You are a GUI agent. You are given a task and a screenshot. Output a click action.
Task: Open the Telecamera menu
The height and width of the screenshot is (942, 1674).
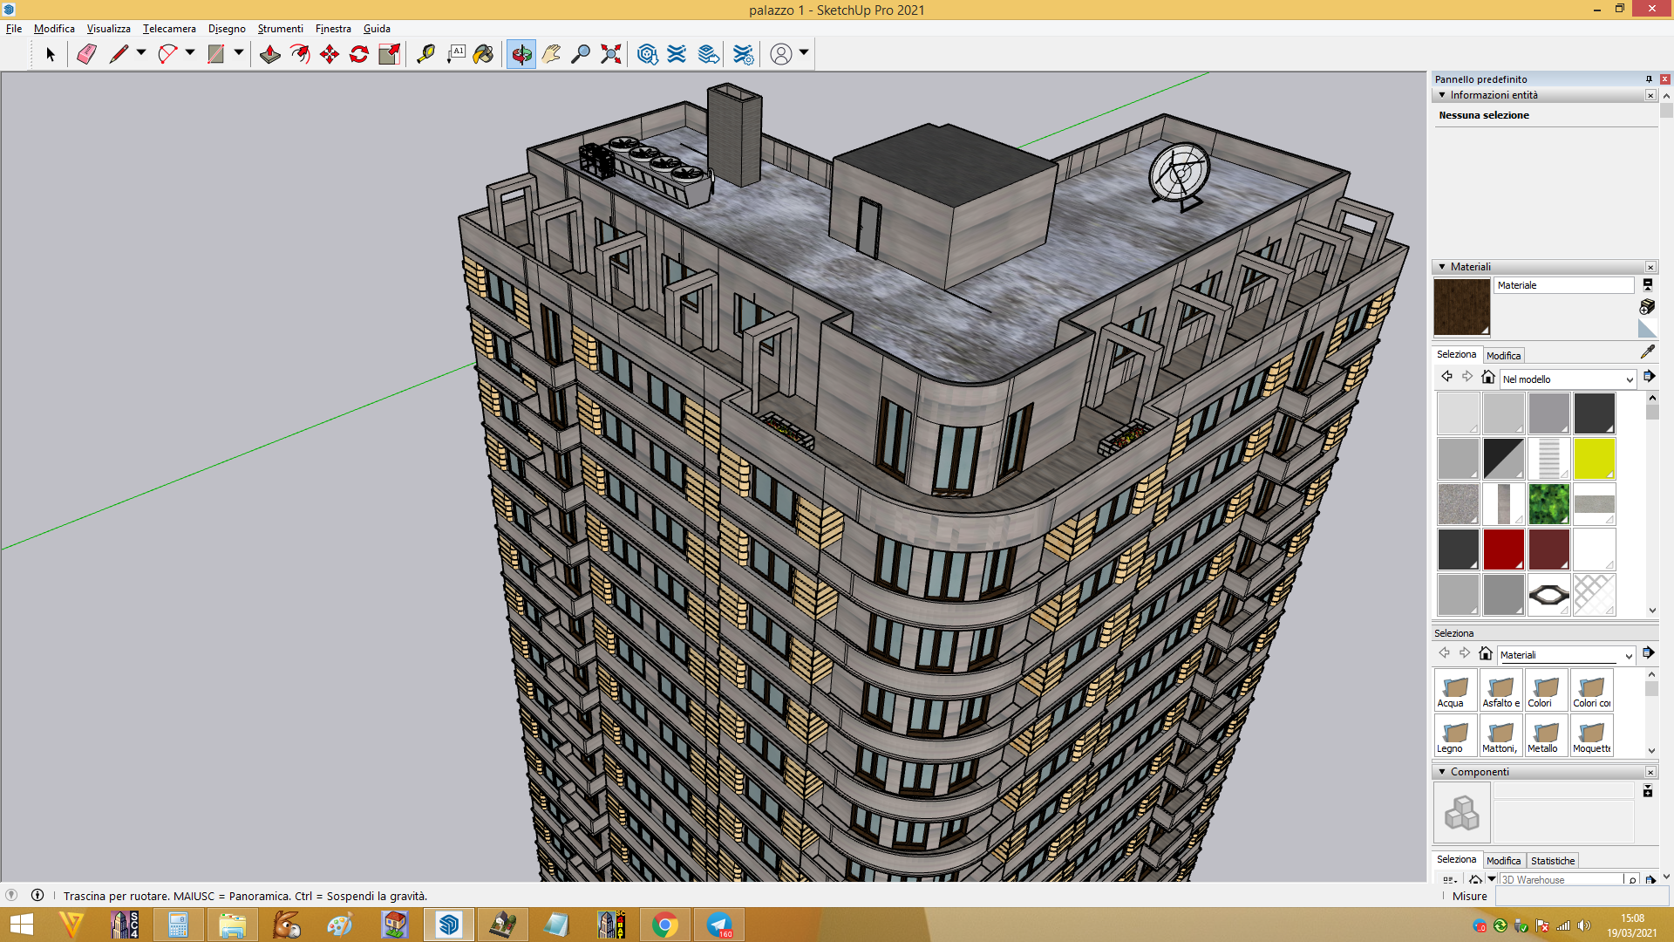(169, 29)
